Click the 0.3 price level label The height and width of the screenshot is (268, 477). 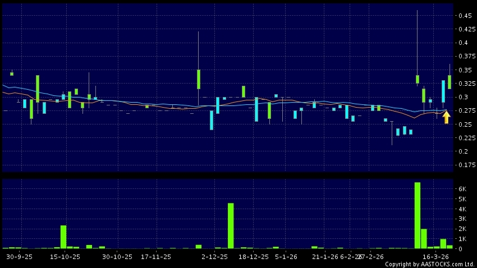(463, 97)
